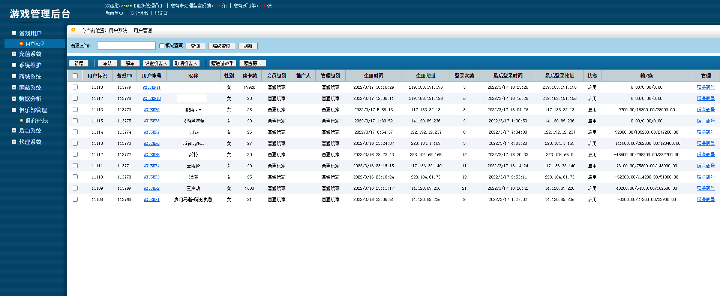Open the WXUSER6 account link
The height and width of the screenshot is (296, 720).
151,143
